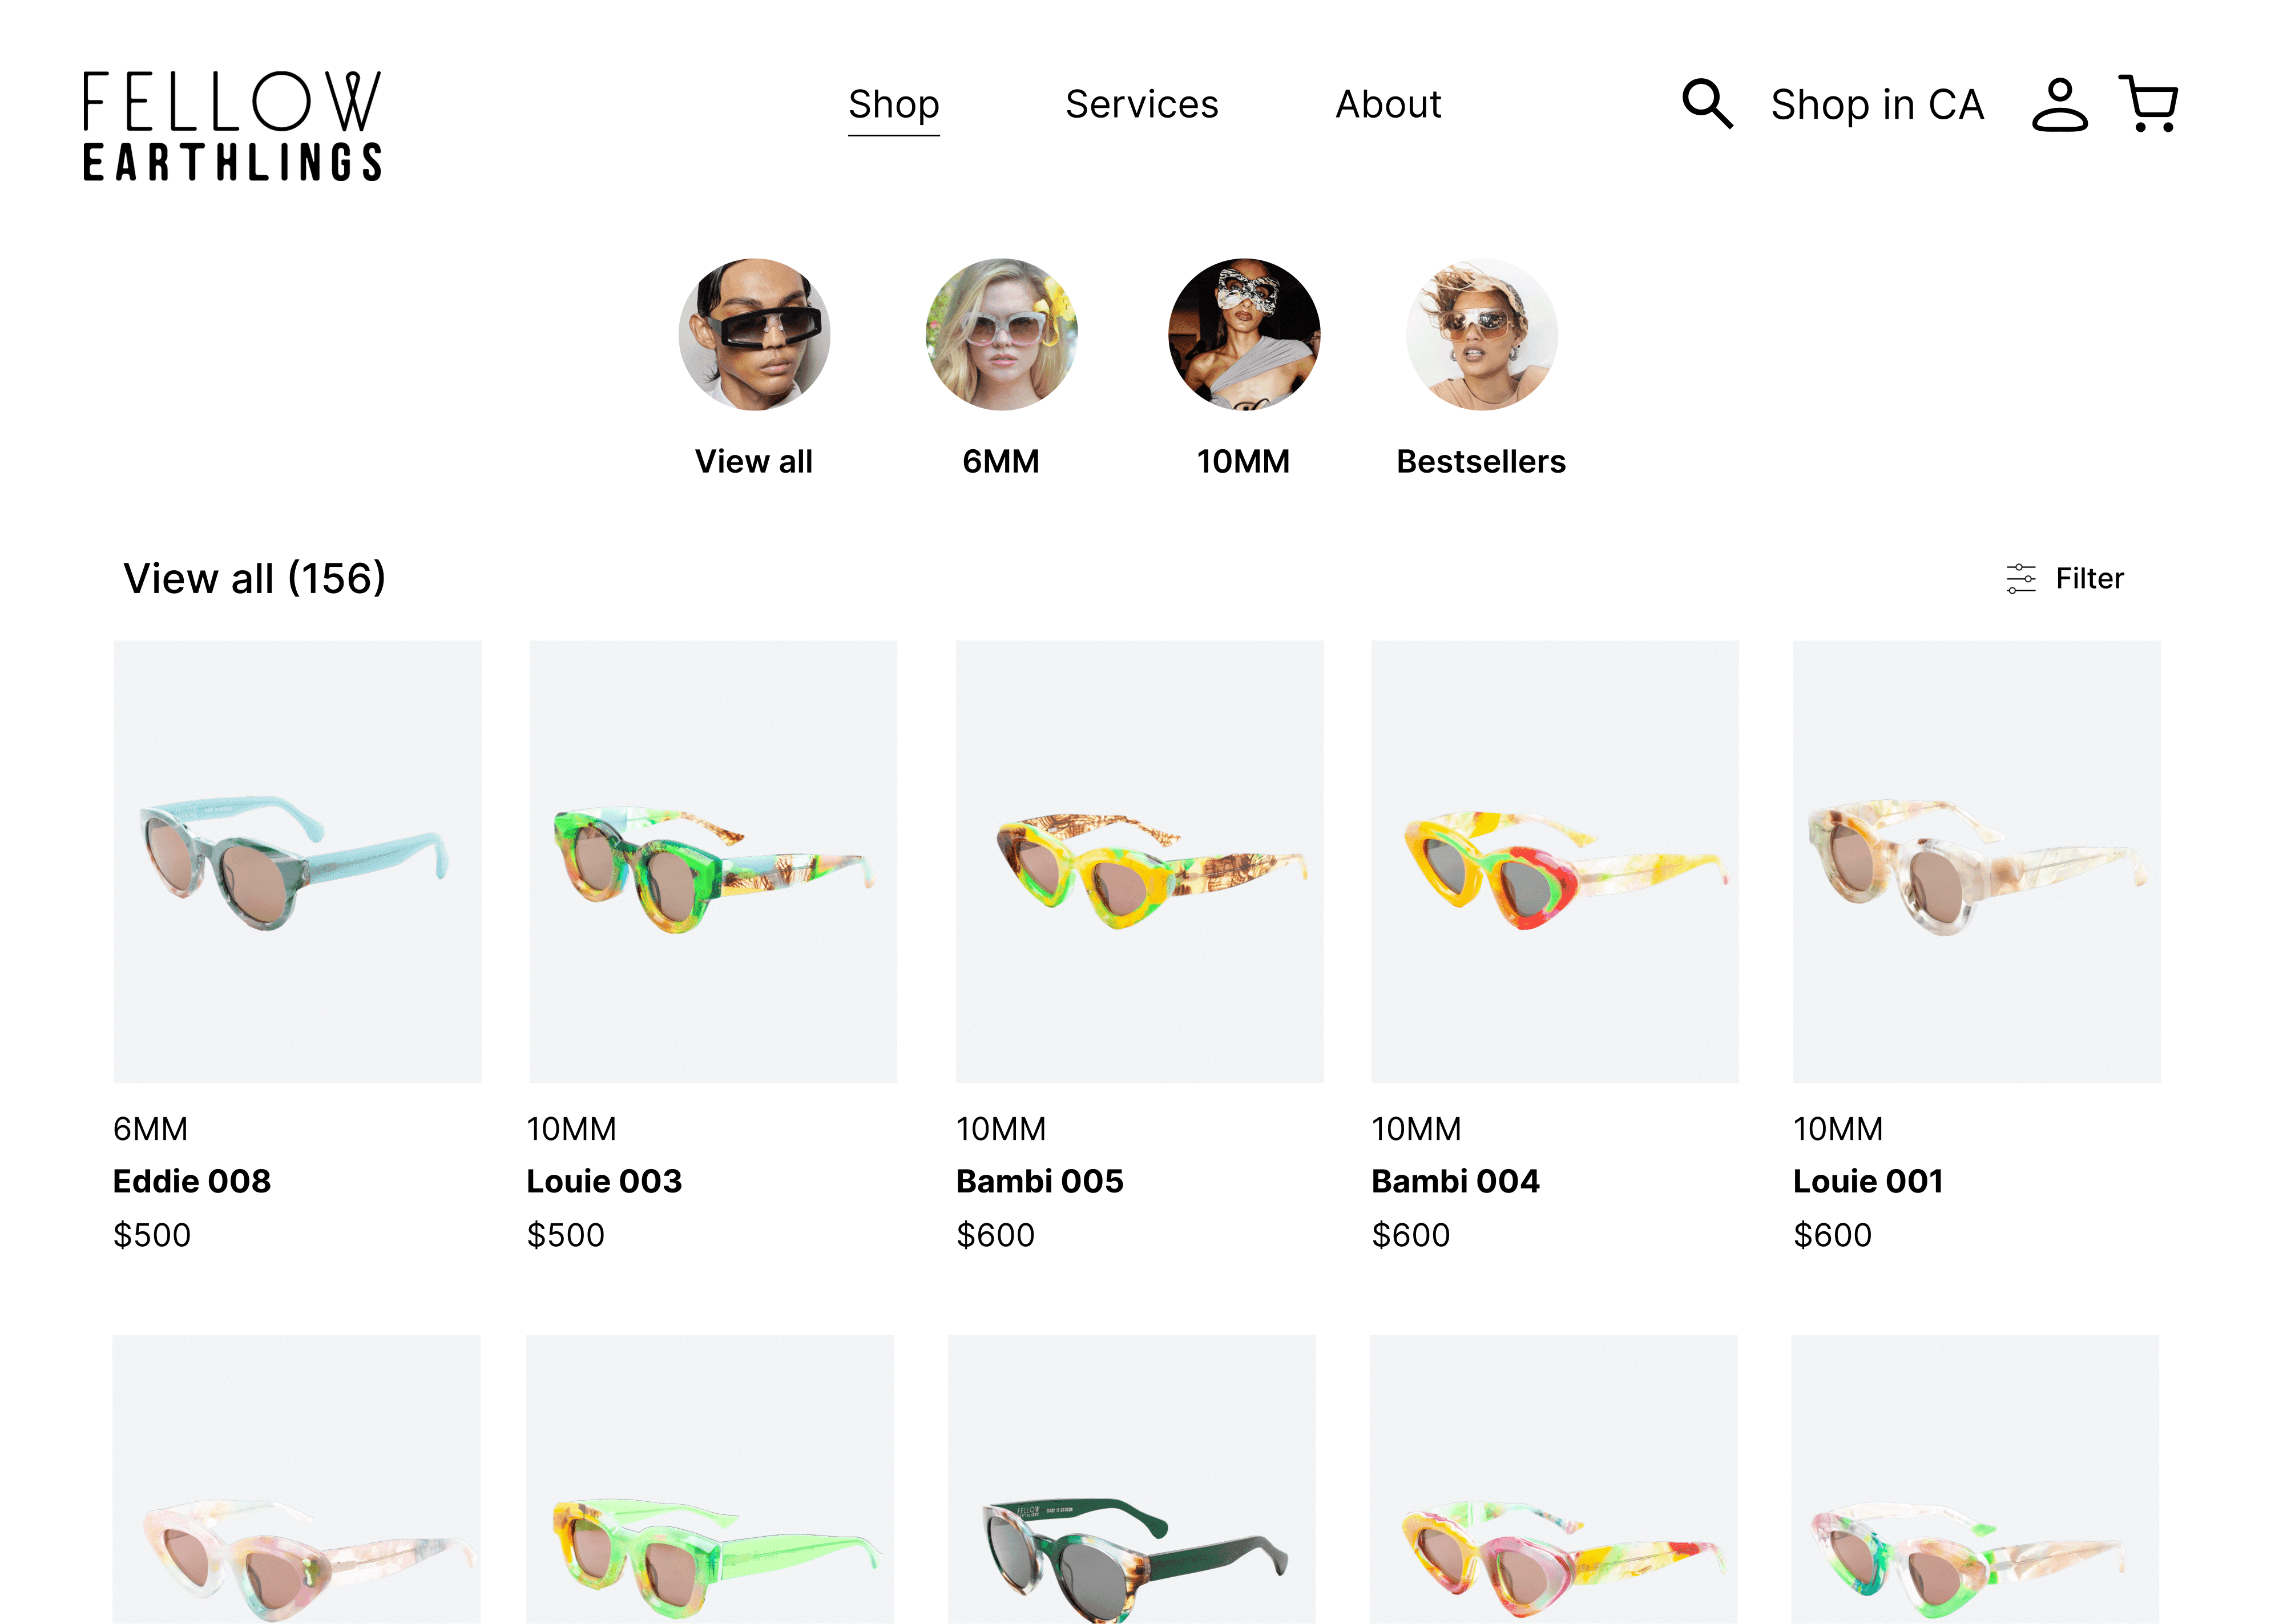Open the Filter options text
This screenshot has width=2283, height=1624.
(x=2089, y=579)
